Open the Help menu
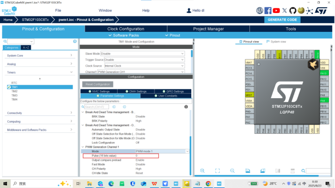This screenshot has width=335, height=188. pos(146,11)
